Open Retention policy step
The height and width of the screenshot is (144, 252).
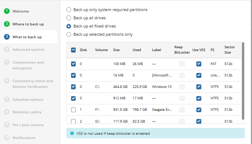pyautogui.click(x=27, y=112)
